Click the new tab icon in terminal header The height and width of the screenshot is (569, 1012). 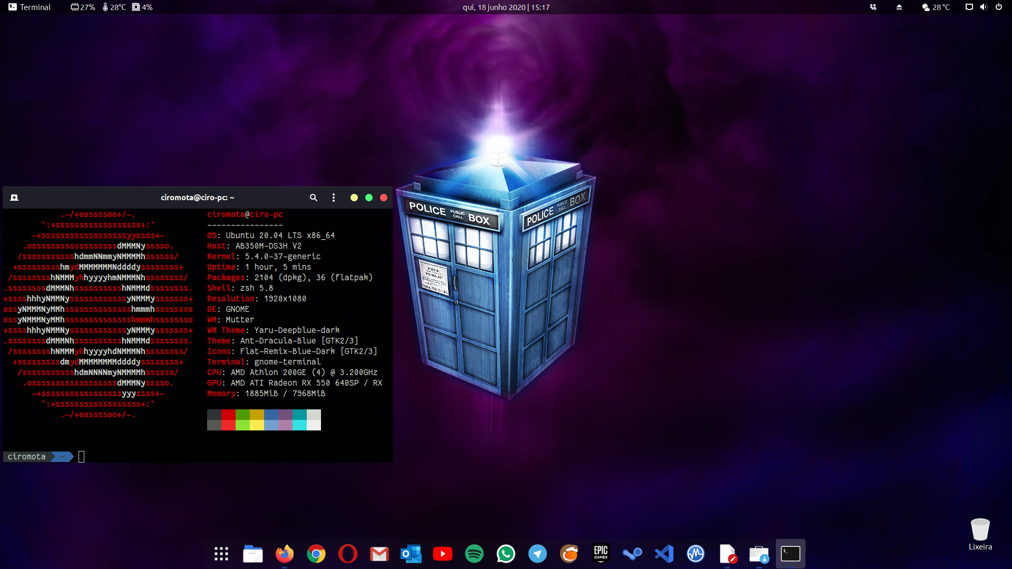click(x=14, y=198)
